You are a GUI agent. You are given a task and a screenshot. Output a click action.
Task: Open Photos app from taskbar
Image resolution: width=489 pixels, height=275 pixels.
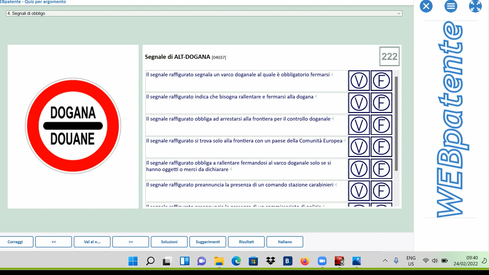click(x=357, y=261)
